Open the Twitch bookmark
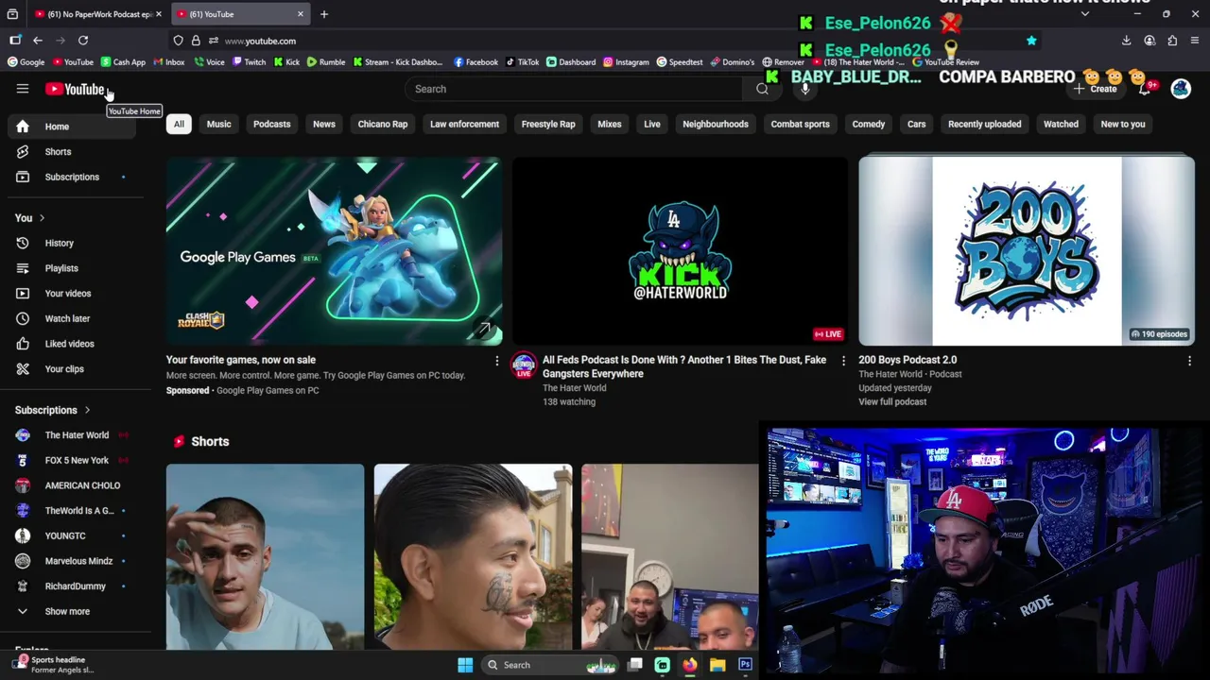This screenshot has width=1210, height=680. pyautogui.click(x=250, y=62)
